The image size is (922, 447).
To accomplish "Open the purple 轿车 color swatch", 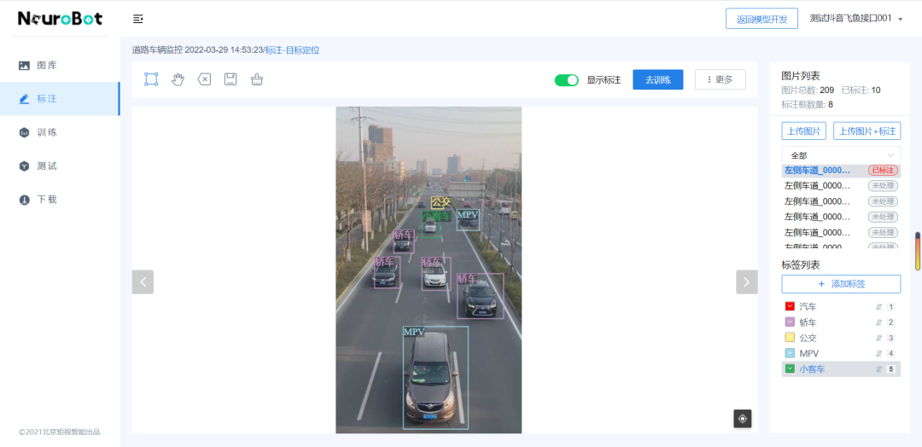I will tap(790, 322).
